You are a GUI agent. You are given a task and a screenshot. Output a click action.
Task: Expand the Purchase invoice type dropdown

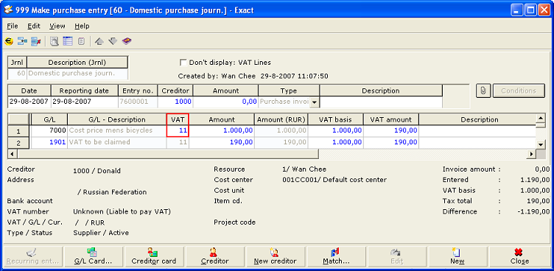point(315,102)
